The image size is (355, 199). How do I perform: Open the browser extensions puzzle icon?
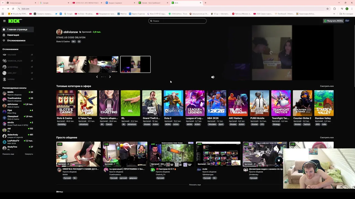point(334,9)
